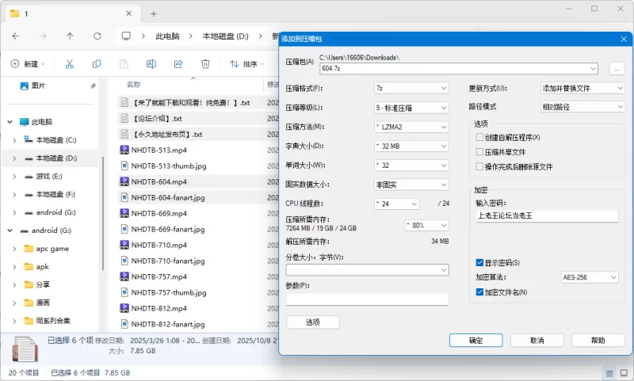634x381 pixels.
Task: Expand 游戏 (E:) in the tree
Action: 14,177
